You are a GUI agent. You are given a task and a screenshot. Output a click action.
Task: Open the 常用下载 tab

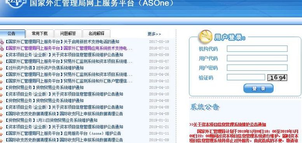[x=40, y=34]
